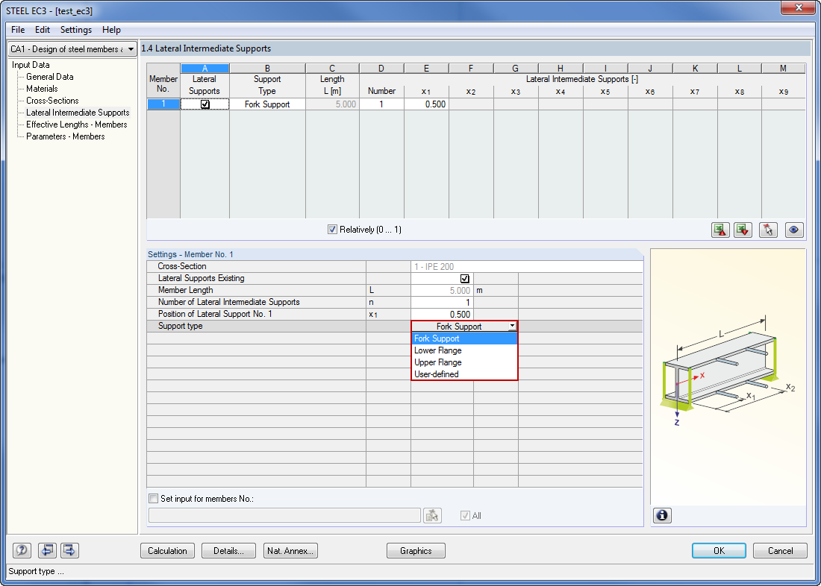Open Cross-Sections in the tree
Screen dimensions: 821x586
pyautogui.click(x=52, y=101)
